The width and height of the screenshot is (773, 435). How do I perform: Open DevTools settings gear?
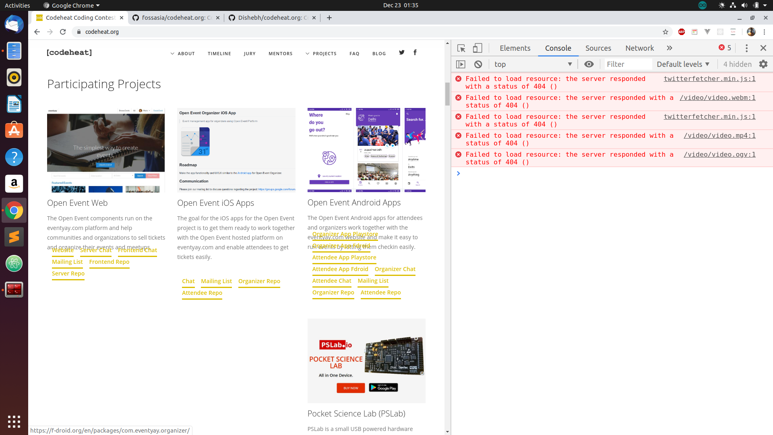(x=764, y=64)
